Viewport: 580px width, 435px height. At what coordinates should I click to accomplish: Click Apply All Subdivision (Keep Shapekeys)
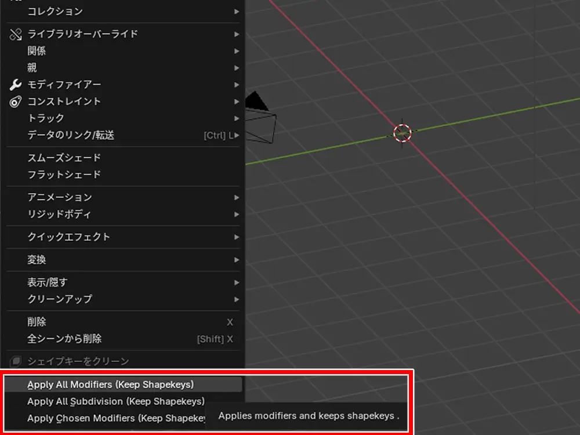[x=115, y=401]
